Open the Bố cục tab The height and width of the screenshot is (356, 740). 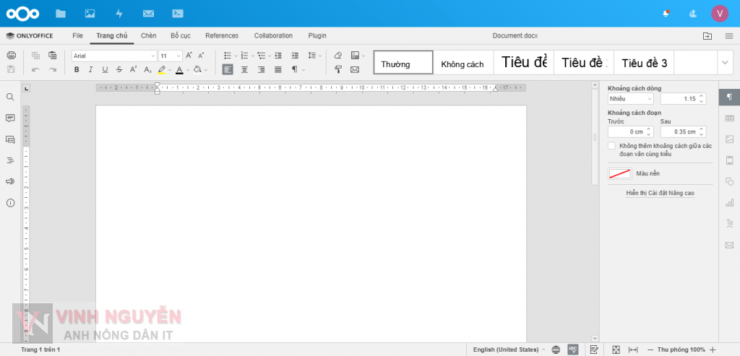[180, 35]
